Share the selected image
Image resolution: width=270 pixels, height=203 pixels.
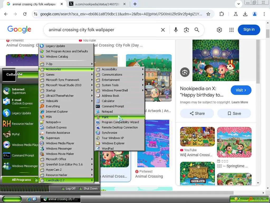coord(197,113)
